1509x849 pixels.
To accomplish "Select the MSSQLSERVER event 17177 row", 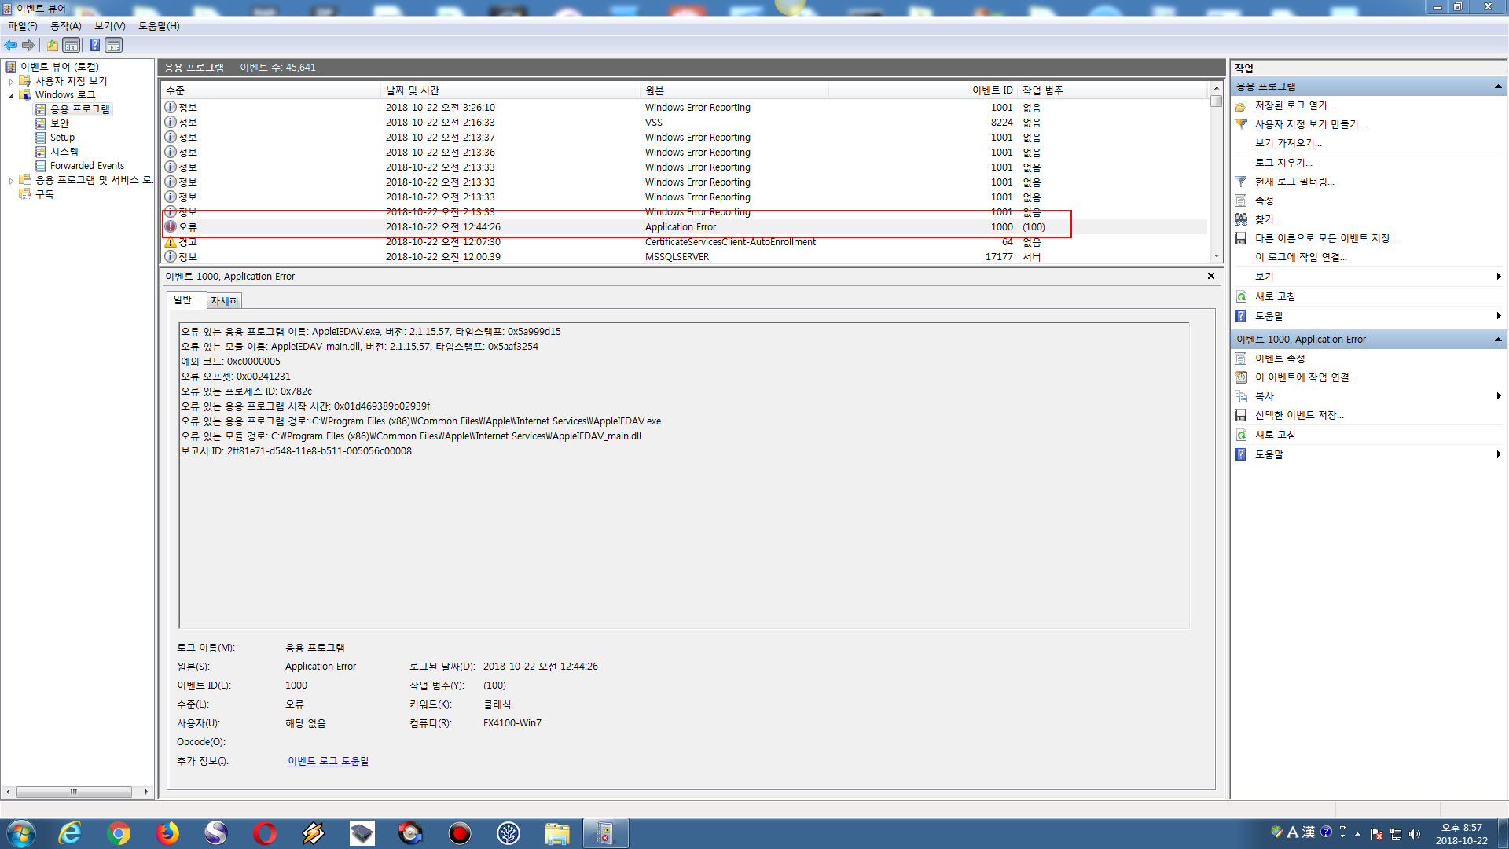I will 685,257.
